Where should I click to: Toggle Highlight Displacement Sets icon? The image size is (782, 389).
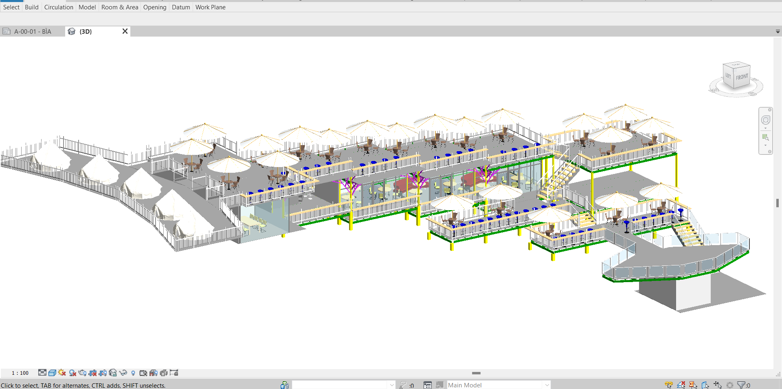[x=163, y=372]
